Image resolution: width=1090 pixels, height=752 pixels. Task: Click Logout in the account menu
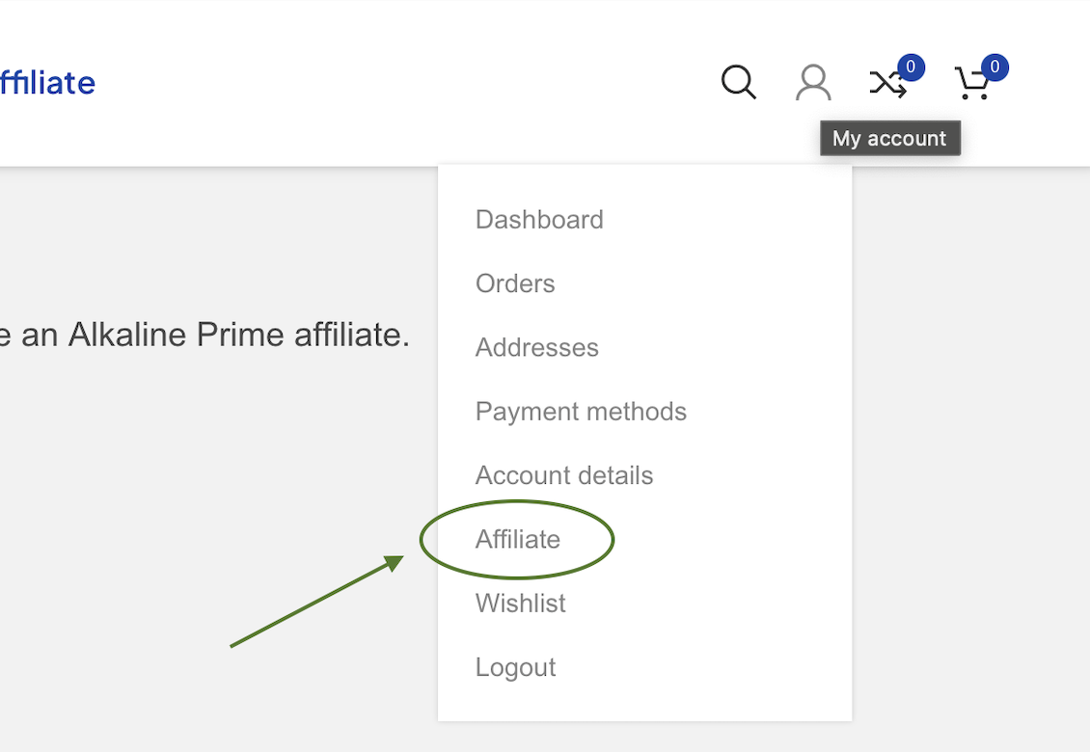[x=515, y=667]
